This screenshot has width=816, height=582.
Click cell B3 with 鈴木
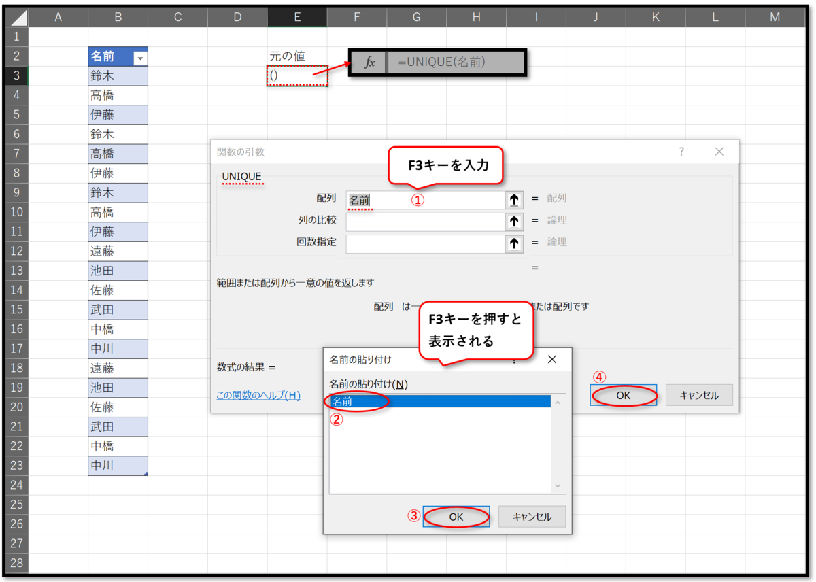point(118,75)
